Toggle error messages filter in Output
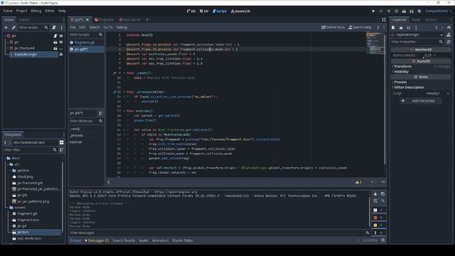 [x=378, y=218]
